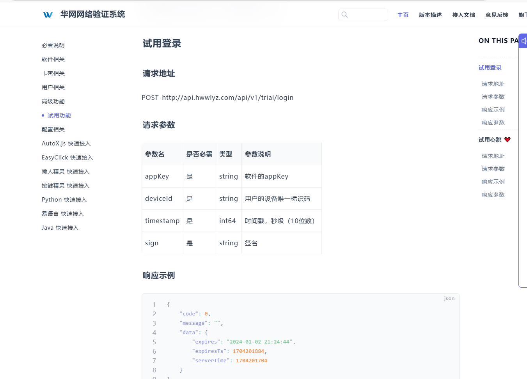
Task: Open 按键精灵 快速接入 in the sidebar
Action: point(66,186)
